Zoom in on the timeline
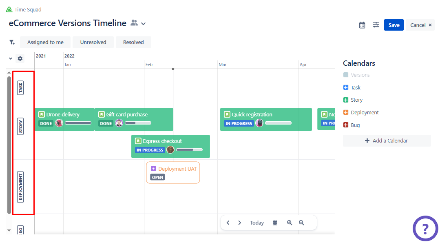The image size is (440, 245). (290, 223)
